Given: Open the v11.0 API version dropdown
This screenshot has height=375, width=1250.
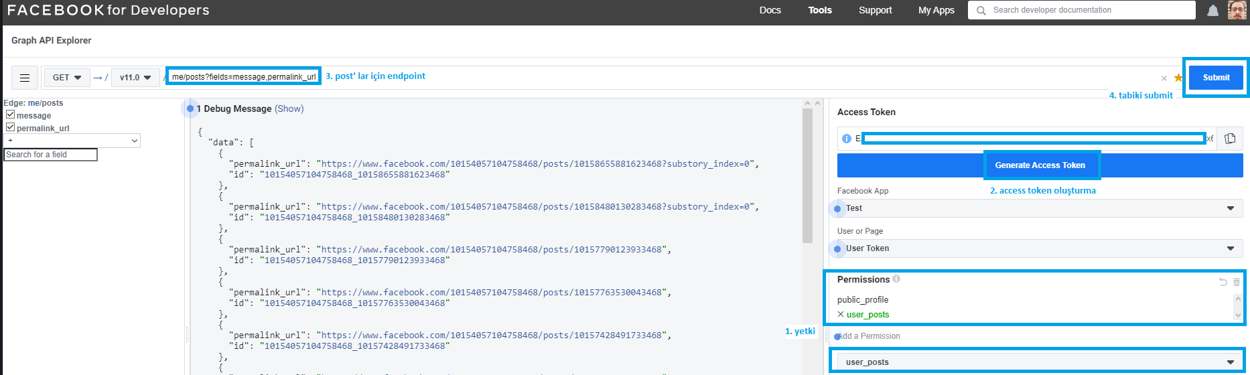Looking at the screenshot, I should (x=135, y=78).
